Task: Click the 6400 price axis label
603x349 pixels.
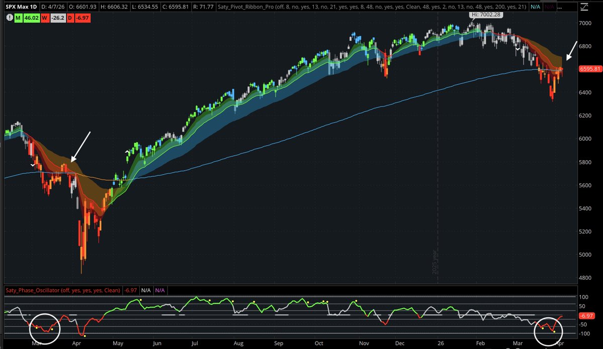Action: point(585,92)
